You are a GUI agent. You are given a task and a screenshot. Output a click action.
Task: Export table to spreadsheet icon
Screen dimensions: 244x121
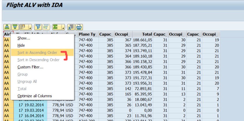71,27
